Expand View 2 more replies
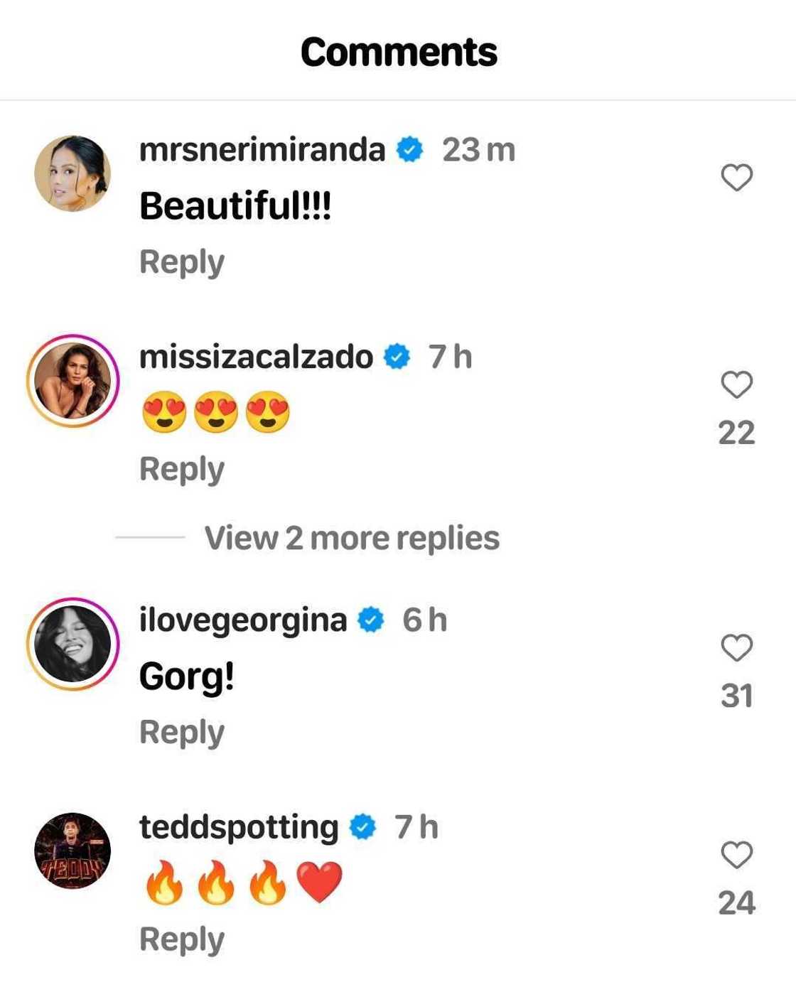The image size is (796, 987). pyautogui.click(x=352, y=538)
